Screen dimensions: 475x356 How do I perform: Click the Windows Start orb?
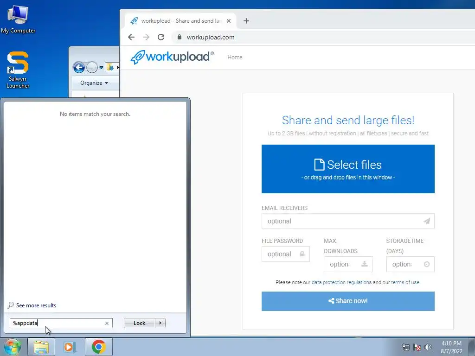pos(12,347)
